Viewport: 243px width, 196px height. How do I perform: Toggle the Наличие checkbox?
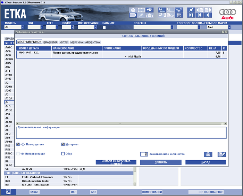point(104,27)
